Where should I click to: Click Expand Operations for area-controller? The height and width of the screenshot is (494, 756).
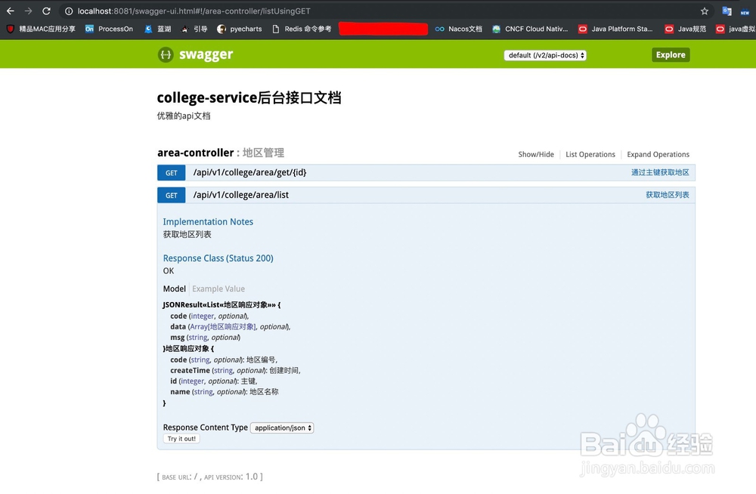[x=658, y=154]
